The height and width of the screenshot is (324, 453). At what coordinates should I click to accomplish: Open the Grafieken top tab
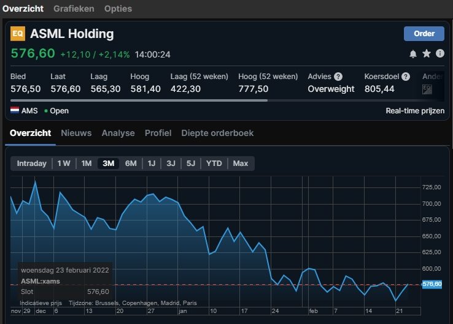74,9
